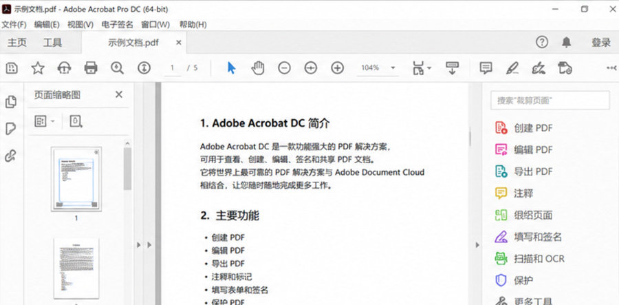The image size is (619, 305).
Task: Open 更多工具 more tools entry
Action: (x=523, y=301)
